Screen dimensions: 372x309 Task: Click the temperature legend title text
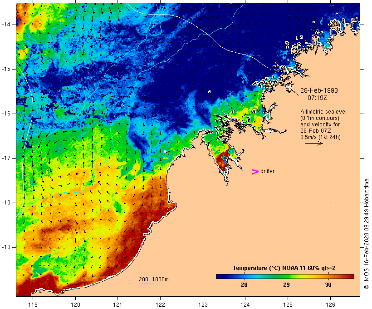pyautogui.click(x=284, y=268)
